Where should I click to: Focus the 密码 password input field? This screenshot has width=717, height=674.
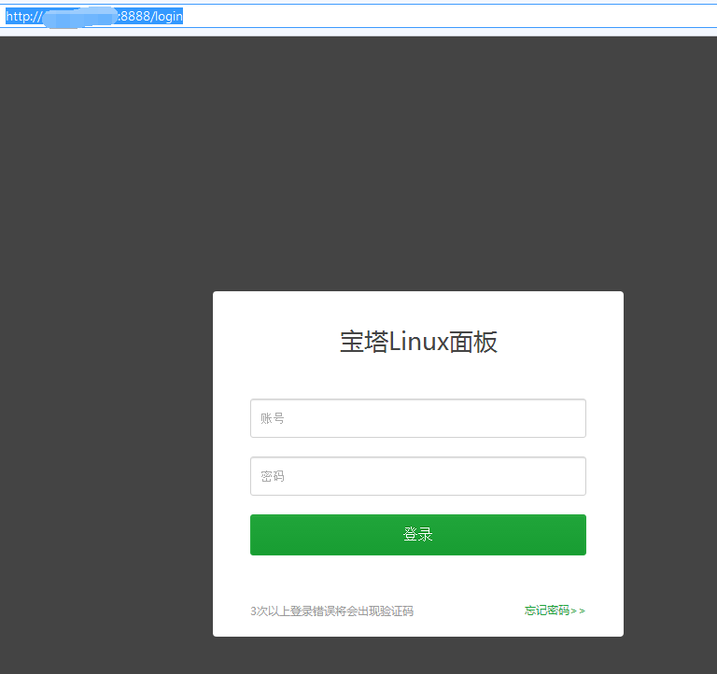click(418, 476)
